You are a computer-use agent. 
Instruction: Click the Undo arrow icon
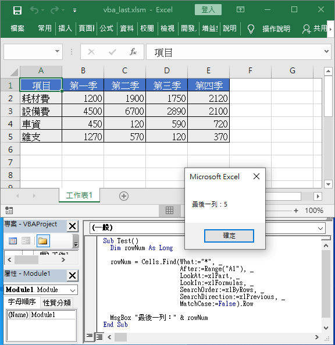coord(34,10)
